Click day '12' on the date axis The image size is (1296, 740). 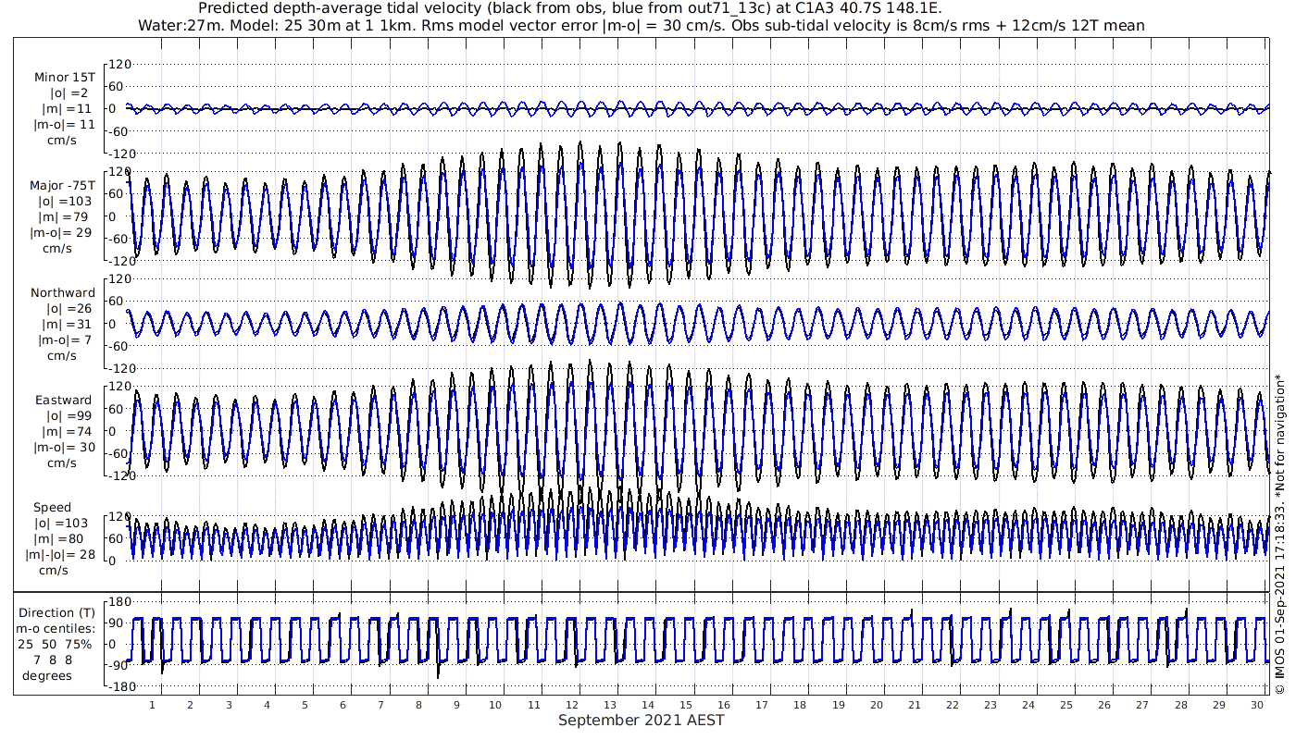572,705
